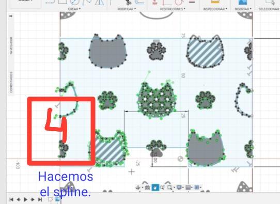Step forward one timeline feature
Image resolution: width=280 pixels, height=204 pixels.
(x=33, y=199)
